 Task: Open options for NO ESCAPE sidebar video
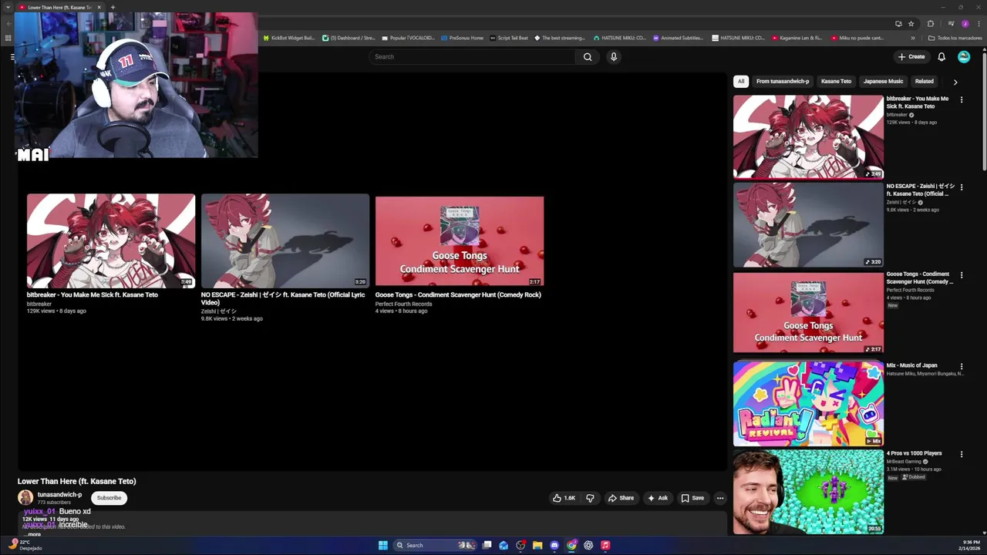click(x=962, y=187)
